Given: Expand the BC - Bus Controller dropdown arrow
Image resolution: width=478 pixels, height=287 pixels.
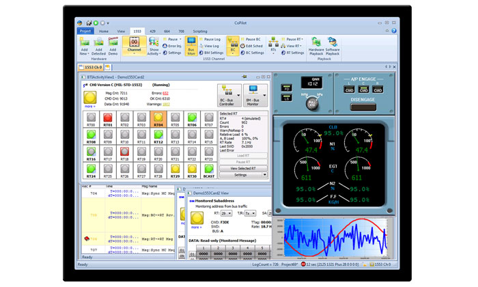Looking at the screenshot, I should tap(239, 96).
